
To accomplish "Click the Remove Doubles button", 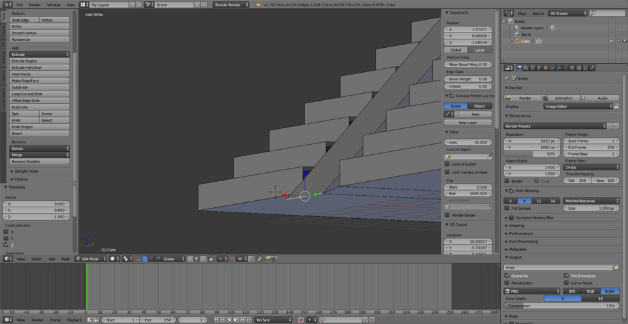I will 40,161.
